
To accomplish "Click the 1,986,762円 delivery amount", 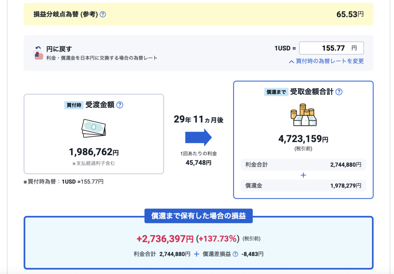I will [93, 152].
